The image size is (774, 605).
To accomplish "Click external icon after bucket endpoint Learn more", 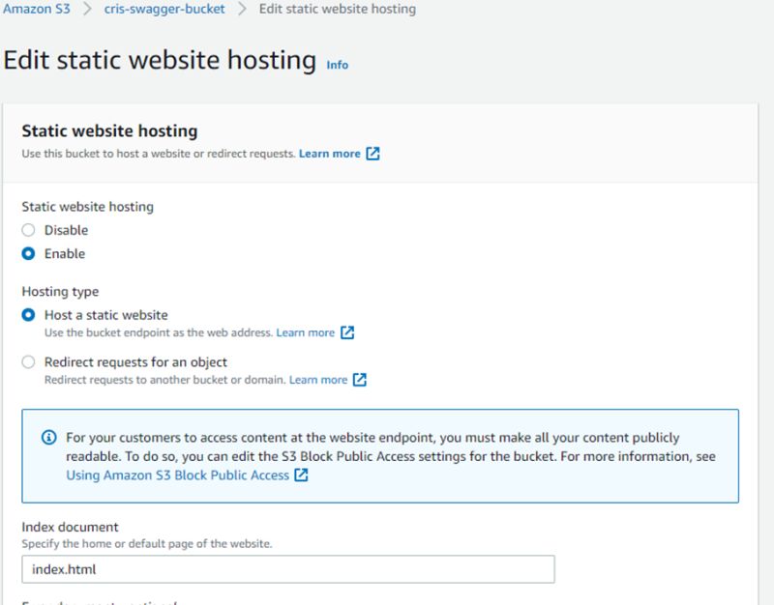I will pos(347,332).
